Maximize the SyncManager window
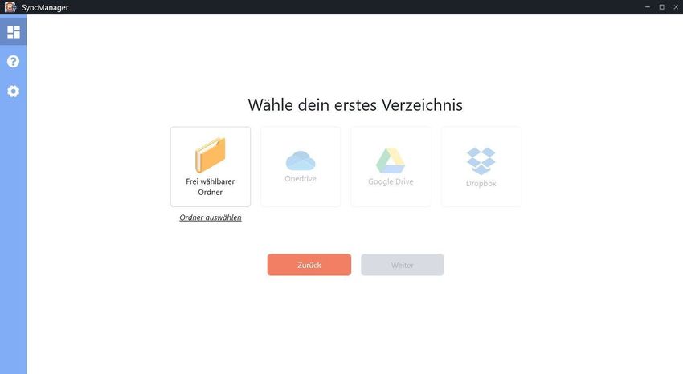Viewport: 683px width, 374px height. (x=661, y=7)
